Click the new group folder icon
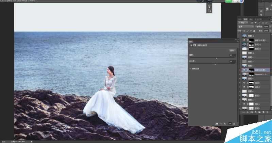Viewport: 272px width, 143px height. pyautogui.click(x=259, y=112)
